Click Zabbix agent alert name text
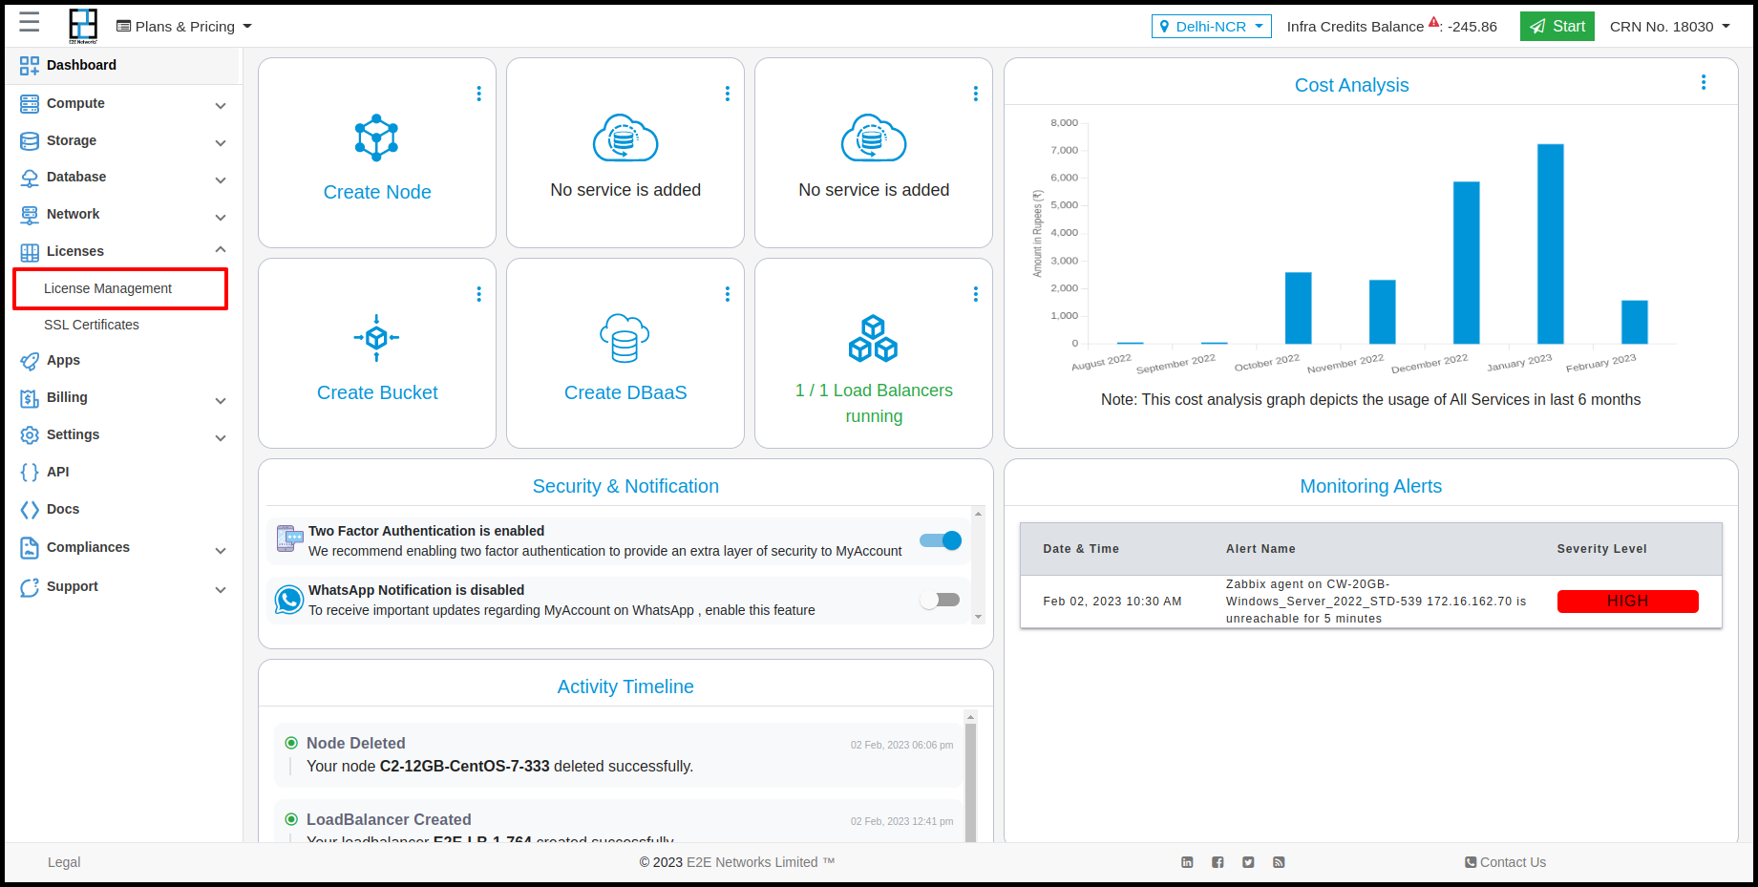This screenshot has width=1758, height=887. [1376, 601]
